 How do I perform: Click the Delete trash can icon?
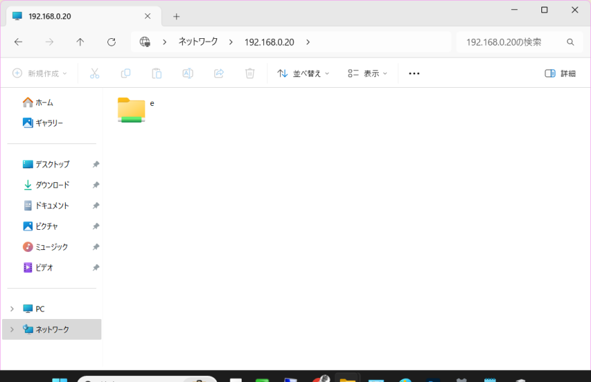coord(250,73)
